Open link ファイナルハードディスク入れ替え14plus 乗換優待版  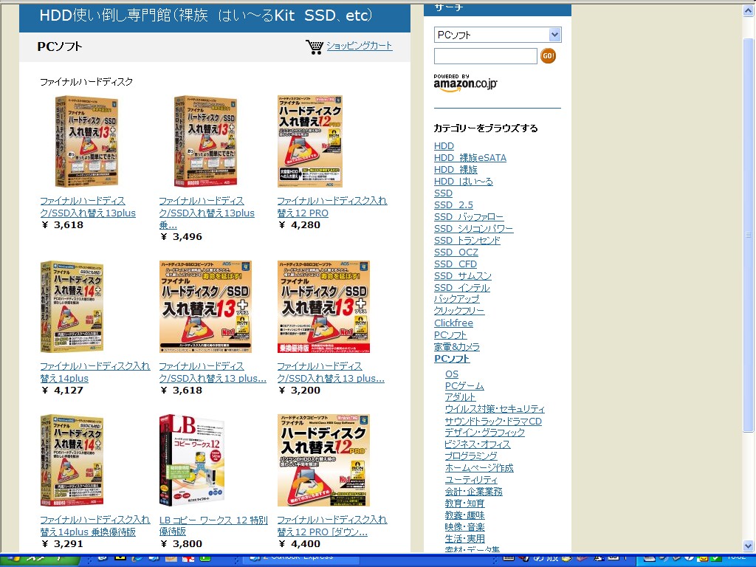point(95,526)
